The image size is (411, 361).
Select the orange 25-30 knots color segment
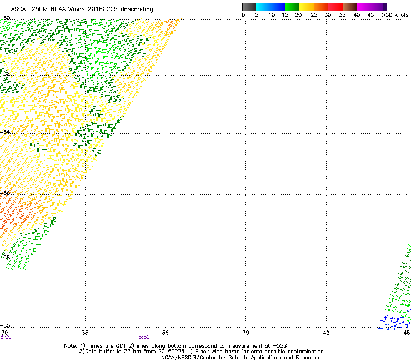pos(321,7)
